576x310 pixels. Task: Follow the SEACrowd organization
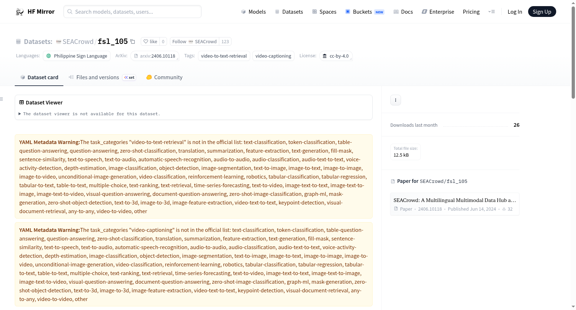click(194, 41)
